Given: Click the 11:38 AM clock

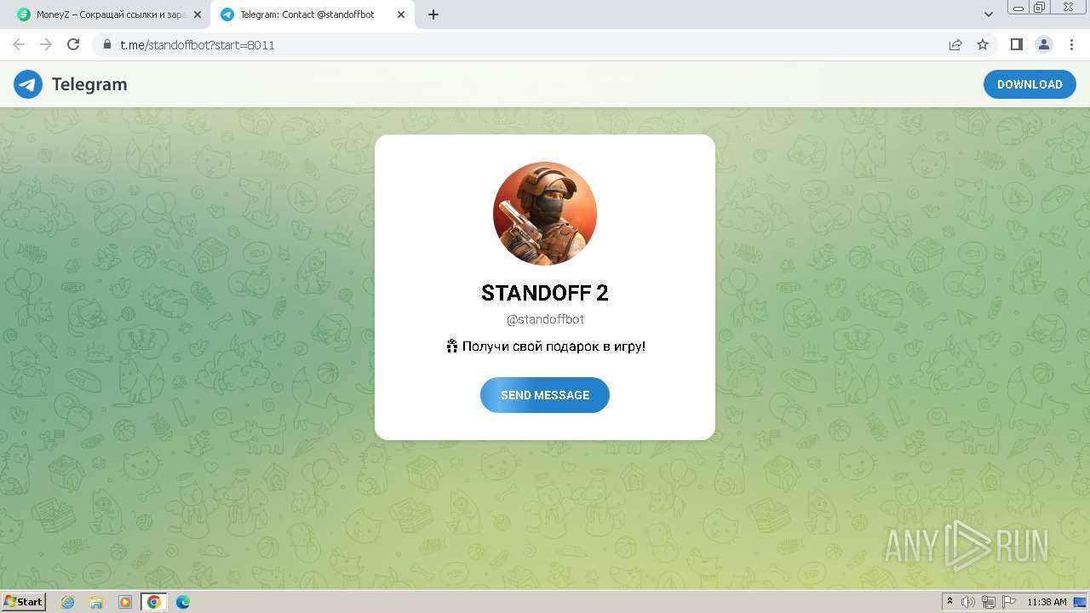Looking at the screenshot, I should tap(1047, 602).
